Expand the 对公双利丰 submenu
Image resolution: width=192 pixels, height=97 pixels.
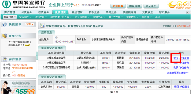pyautogui.click(x=82, y=17)
